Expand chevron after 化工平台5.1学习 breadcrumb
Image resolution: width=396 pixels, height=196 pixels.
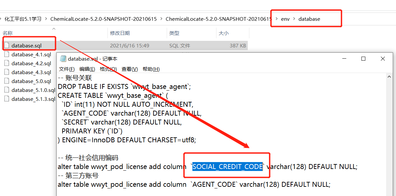click(x=46, y=19)
